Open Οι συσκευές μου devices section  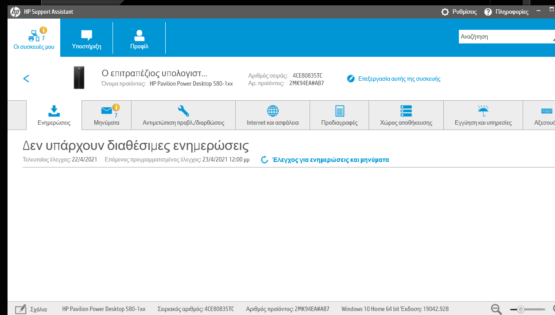pyautogui.click(x=34, y=38)
